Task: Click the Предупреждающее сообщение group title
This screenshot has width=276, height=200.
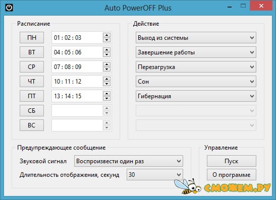Action: point(62,148)
